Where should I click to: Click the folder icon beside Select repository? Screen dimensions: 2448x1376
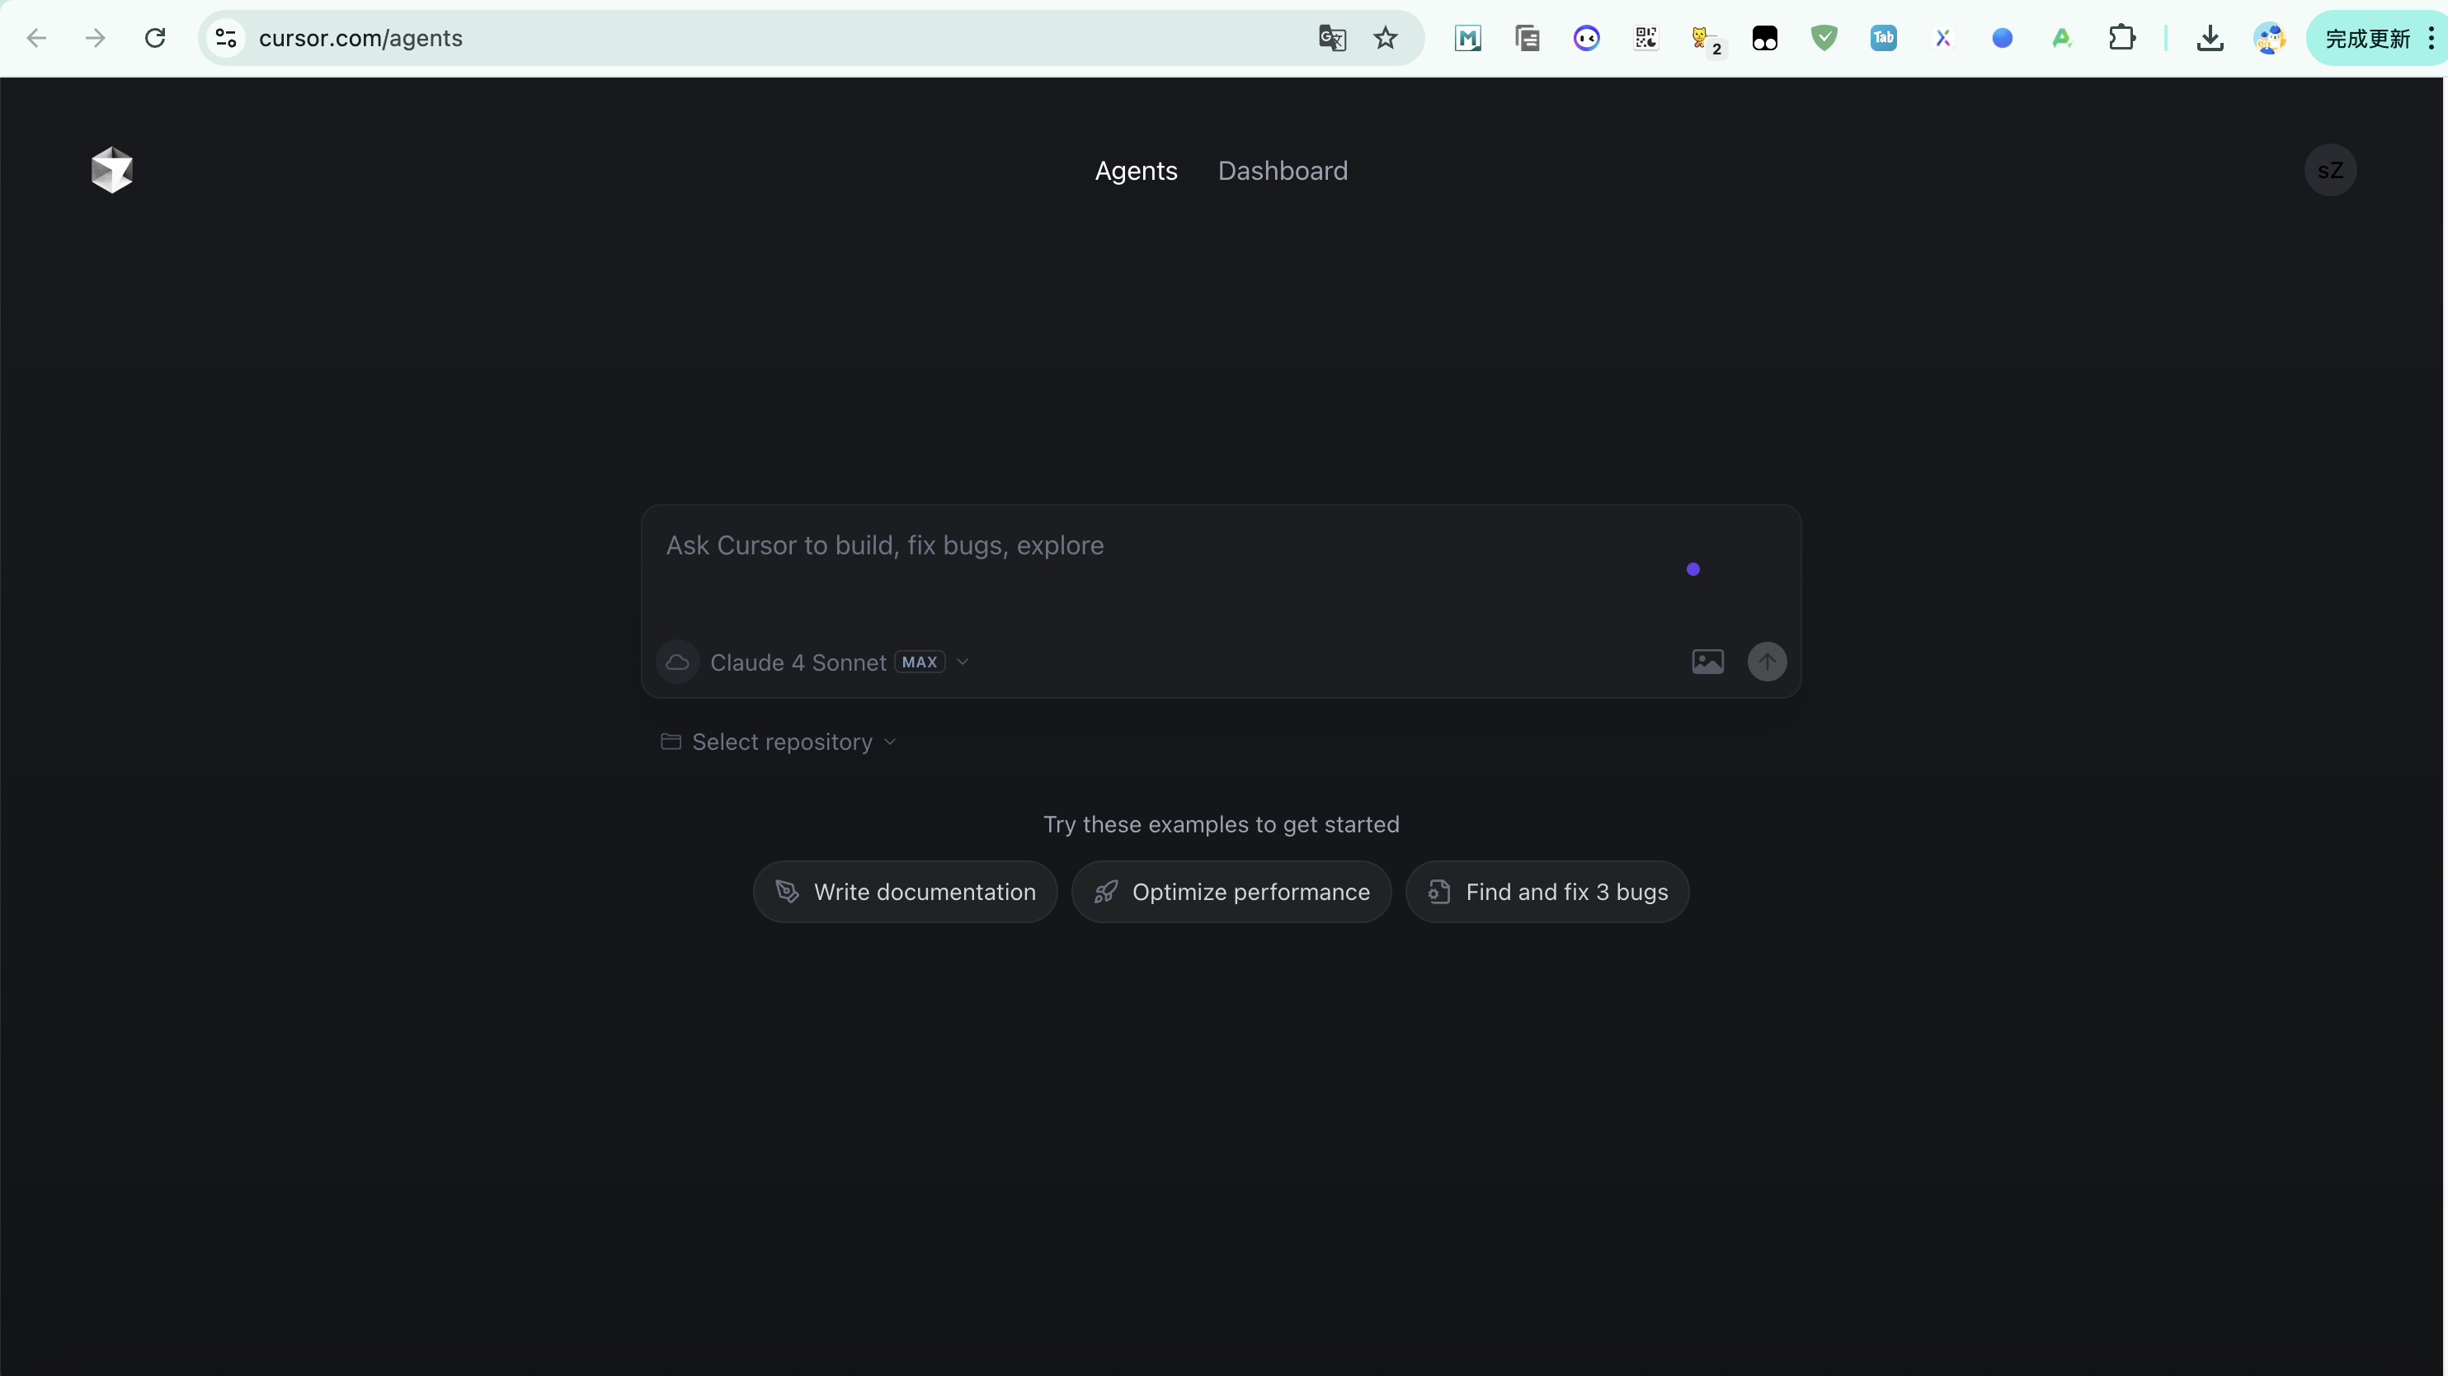pos(671,742)
